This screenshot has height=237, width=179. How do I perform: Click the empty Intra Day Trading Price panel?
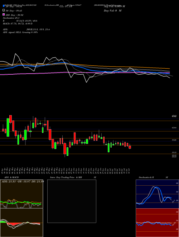pos(72,201)
